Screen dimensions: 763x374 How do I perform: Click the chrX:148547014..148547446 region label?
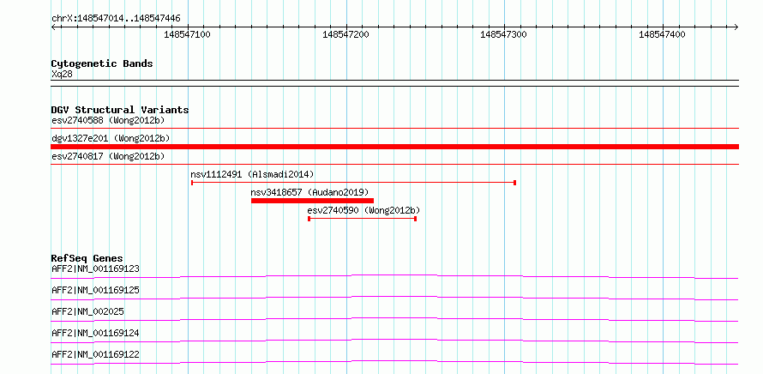point(116,19)
